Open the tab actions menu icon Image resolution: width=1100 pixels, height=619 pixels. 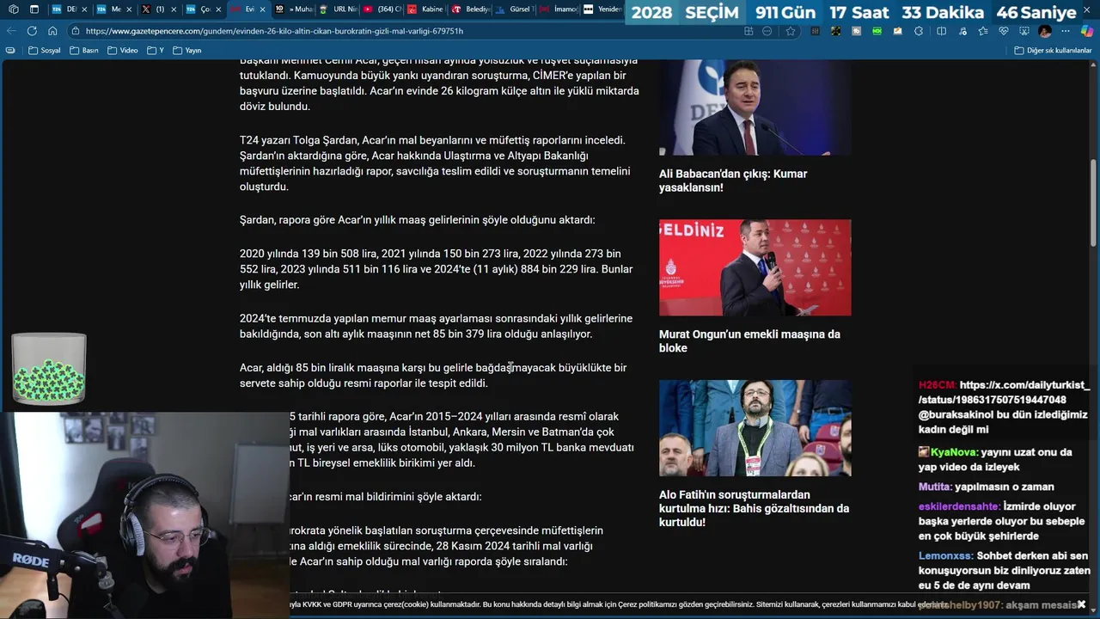pyautogui.click(x=34, y=9)
